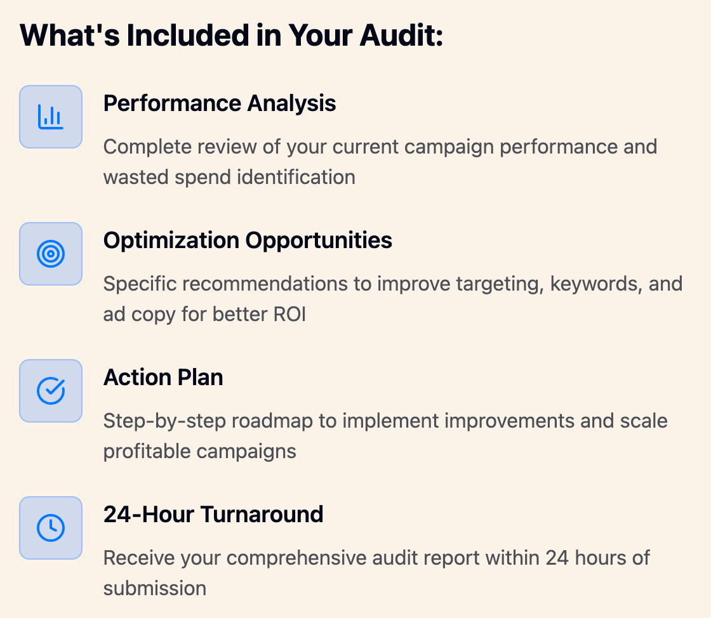Click the "Action Plan" title
This screenshot has height=618, width=711.
163,377
